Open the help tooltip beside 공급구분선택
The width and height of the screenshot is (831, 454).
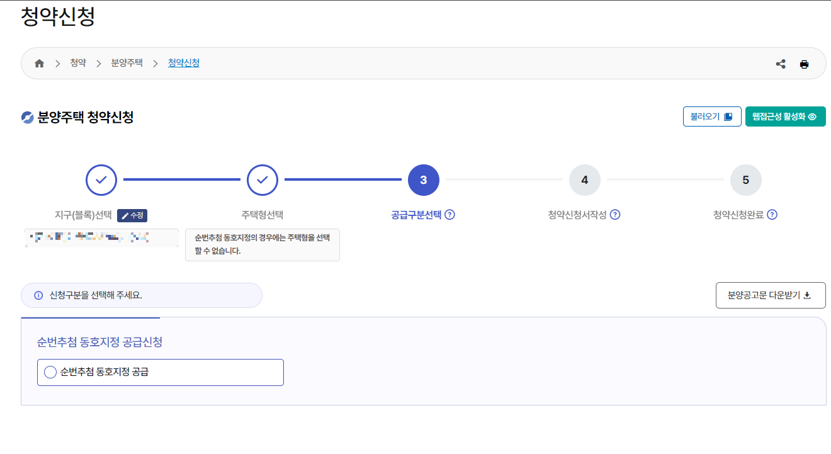[x=449, y=215]
